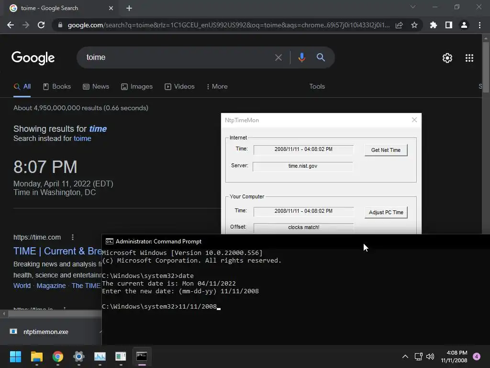Follow the corrected 'time' suggestion link
Screen dimensions: 490x368
[x=98, y=129]
